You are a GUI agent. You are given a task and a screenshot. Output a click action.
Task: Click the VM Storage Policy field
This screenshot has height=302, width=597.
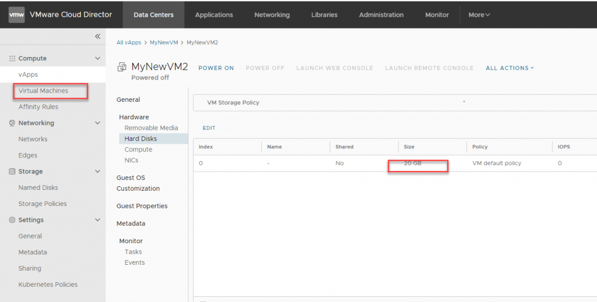pos(395,102)
